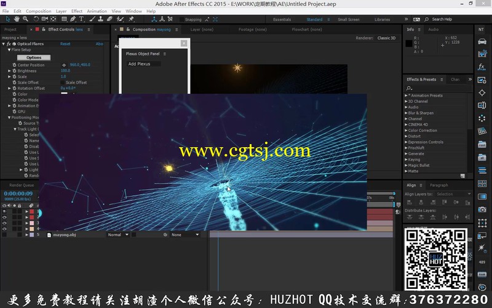This screenshot has width=492, height=308.
Task: Switch to Local Axis mode
Action: (154, 19)
